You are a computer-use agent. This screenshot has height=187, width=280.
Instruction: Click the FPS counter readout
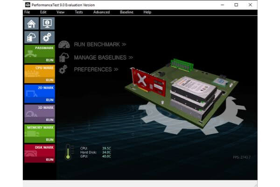click(242, 157)
